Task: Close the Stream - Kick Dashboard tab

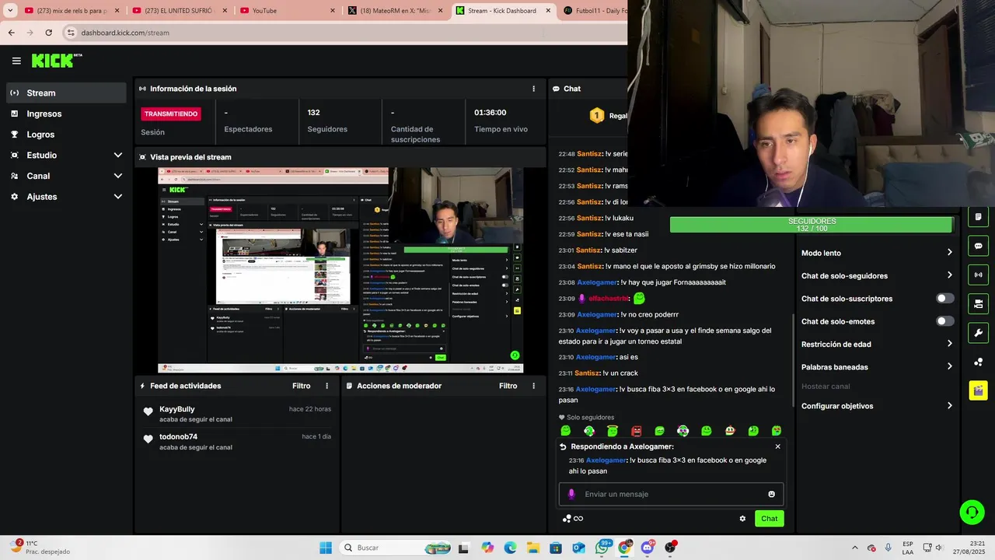Action: (547, 11)
